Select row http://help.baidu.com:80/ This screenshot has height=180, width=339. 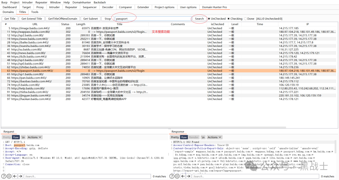tap(169, 88)
